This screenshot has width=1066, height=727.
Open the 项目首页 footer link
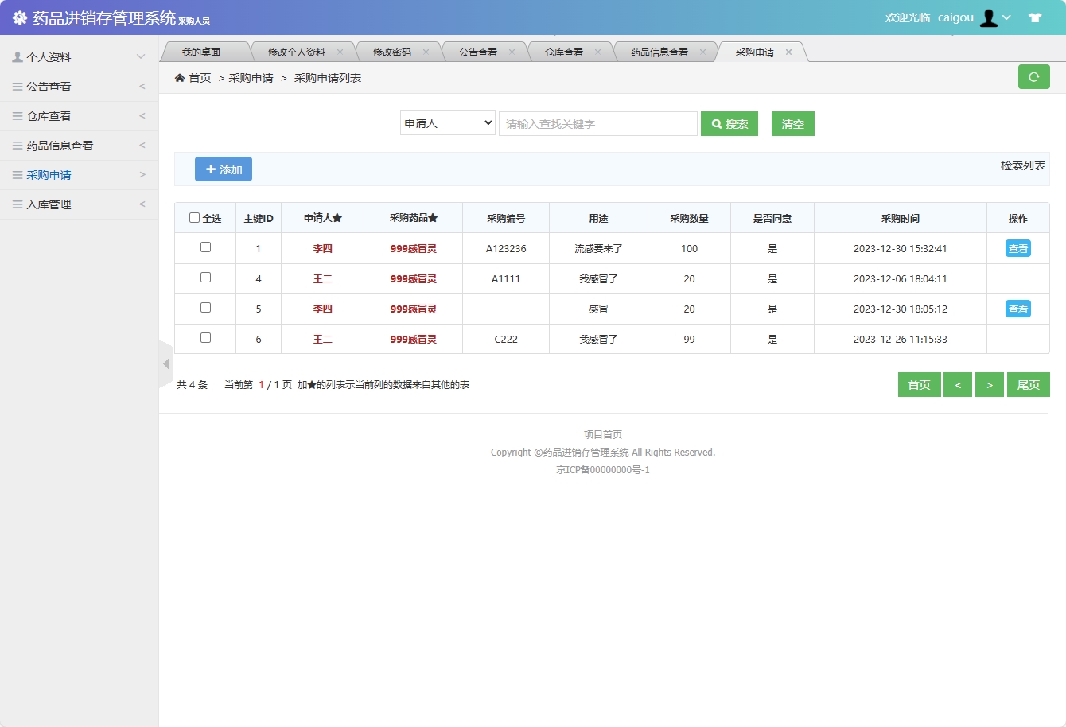(x=603, y=434)
